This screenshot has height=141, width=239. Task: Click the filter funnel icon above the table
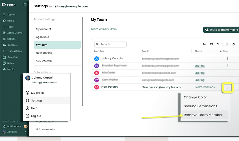[x=218, y=44]
